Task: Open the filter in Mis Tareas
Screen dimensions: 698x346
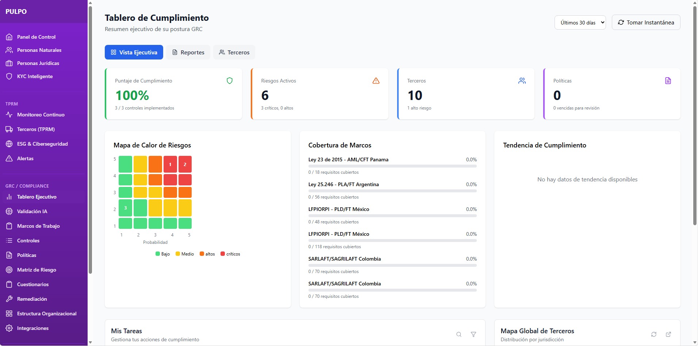Action: click(x=473, y=334)
